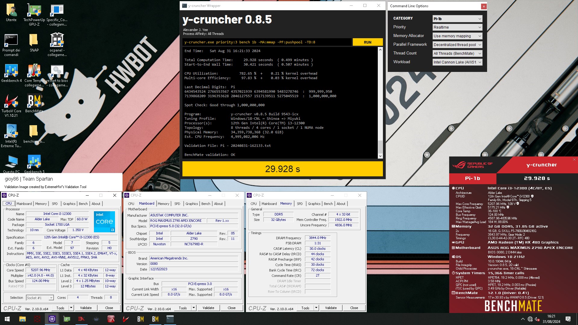Click y-cruncher command line input field
578x325 pixels.
pyautogui.click(x=267, y=42)
